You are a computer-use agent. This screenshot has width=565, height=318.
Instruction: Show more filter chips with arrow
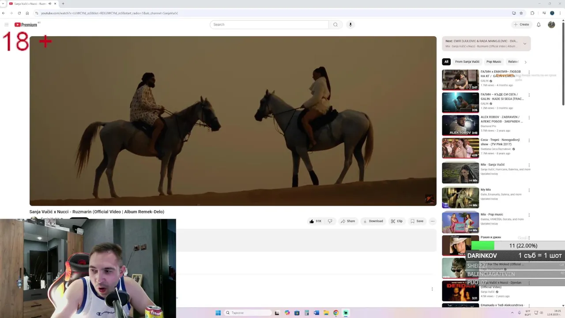pos(525,62)
